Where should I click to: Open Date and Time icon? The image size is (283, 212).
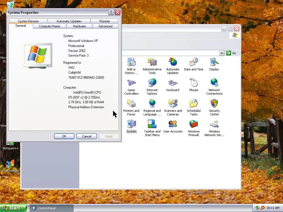(x=193, y=64)
